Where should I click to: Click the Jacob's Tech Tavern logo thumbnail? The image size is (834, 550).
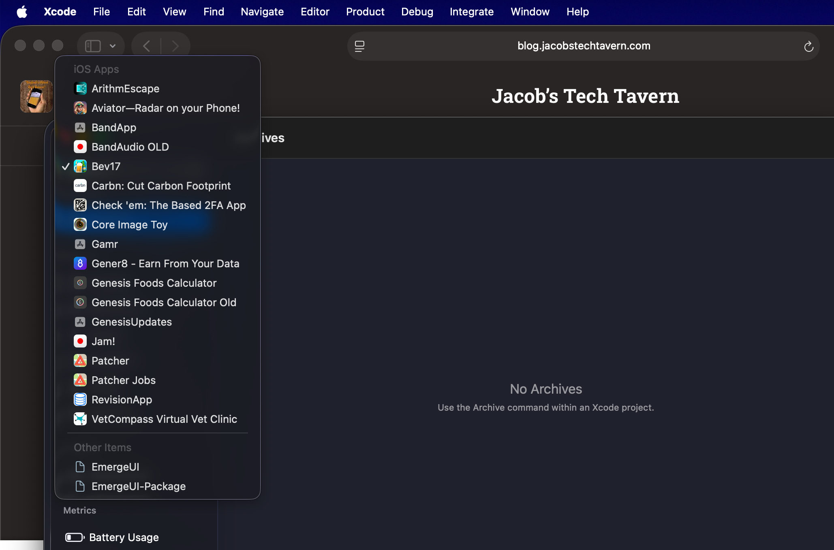click(36, 96)
